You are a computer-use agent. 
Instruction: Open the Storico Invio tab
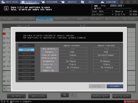coord(112,19)
